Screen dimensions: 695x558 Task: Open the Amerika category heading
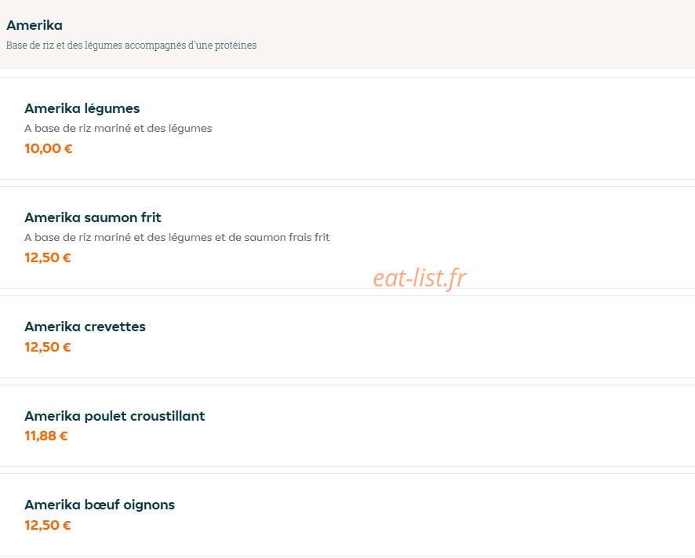(35, 25)
